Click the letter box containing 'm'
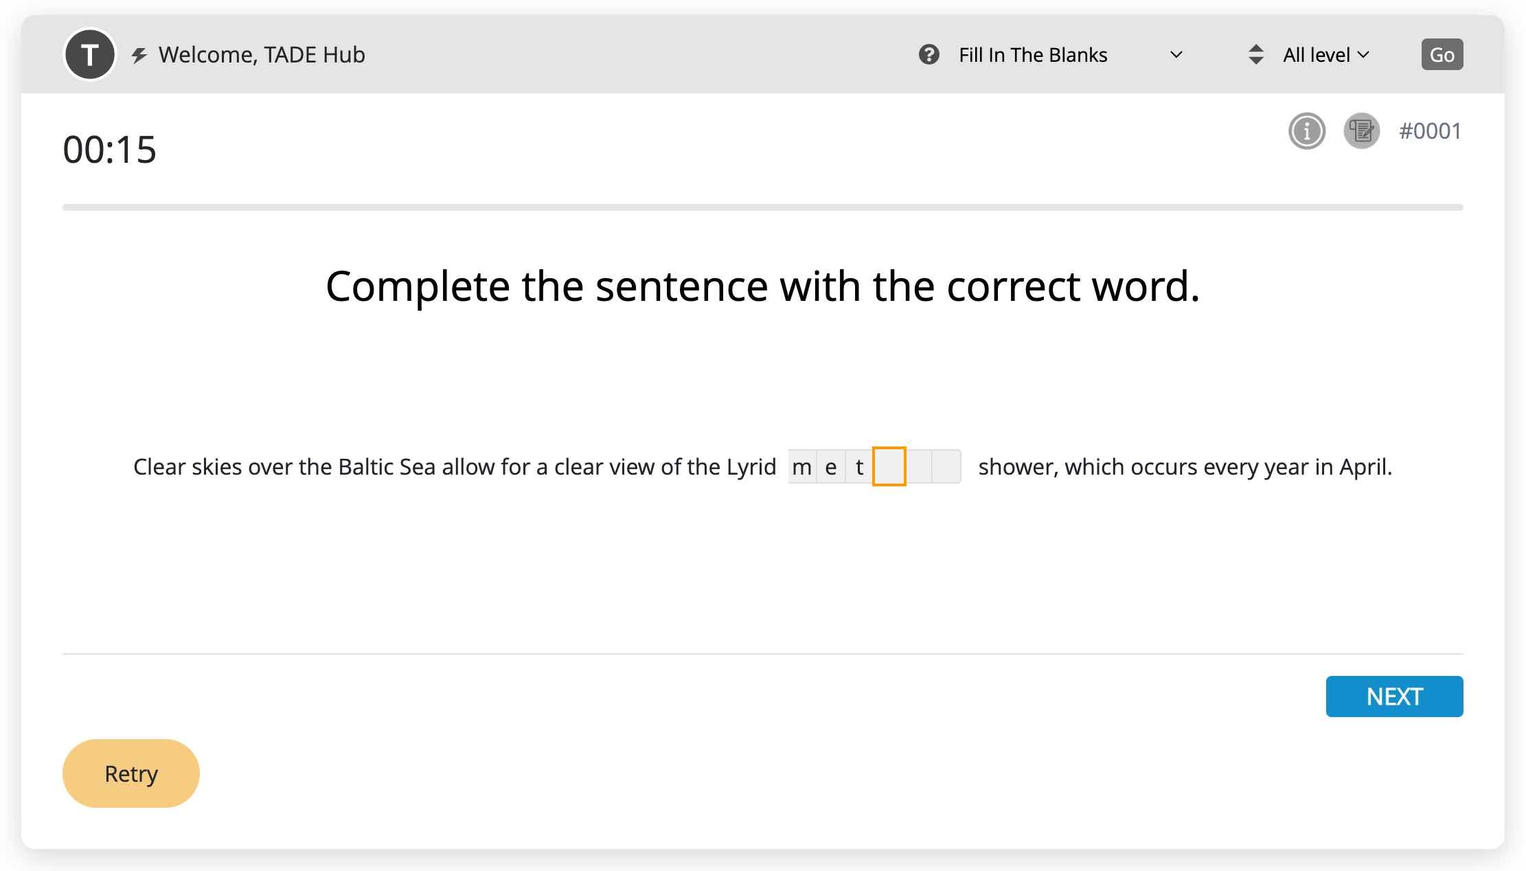This screenshot has width=1526, height=871. point(801,466)
